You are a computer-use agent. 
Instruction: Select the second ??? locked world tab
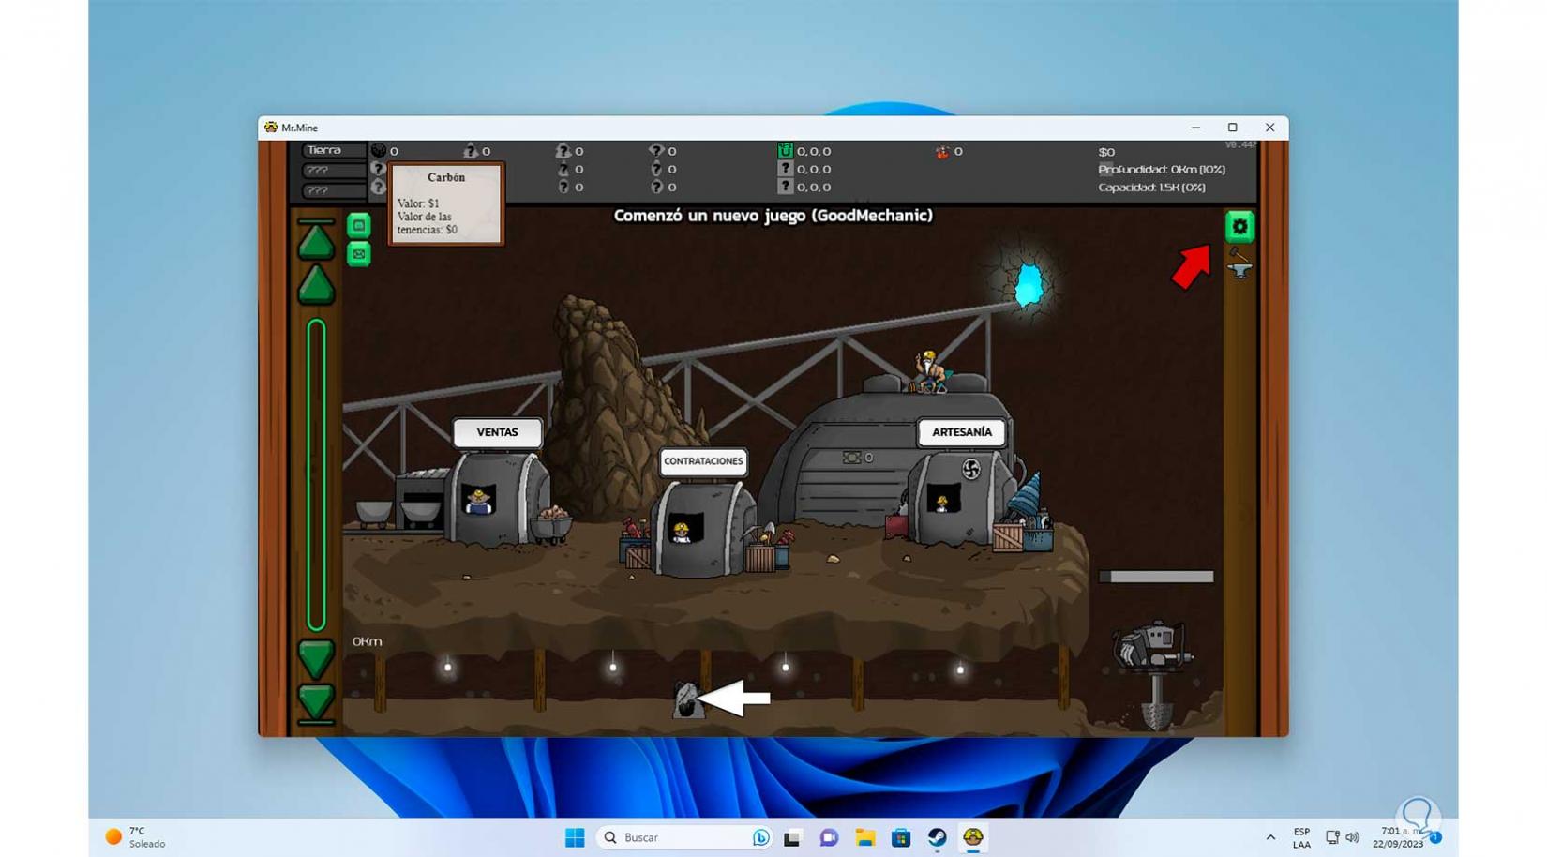click(x=333, y=190)
